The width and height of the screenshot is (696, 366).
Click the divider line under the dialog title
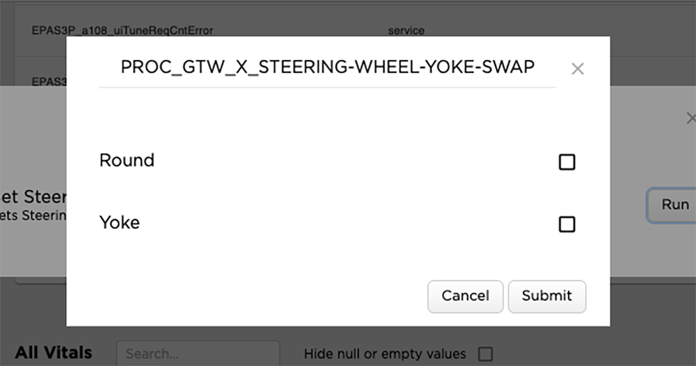[327, 88]
